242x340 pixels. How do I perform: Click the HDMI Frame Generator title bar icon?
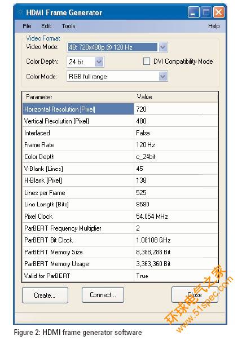click(x=20, y=12)
